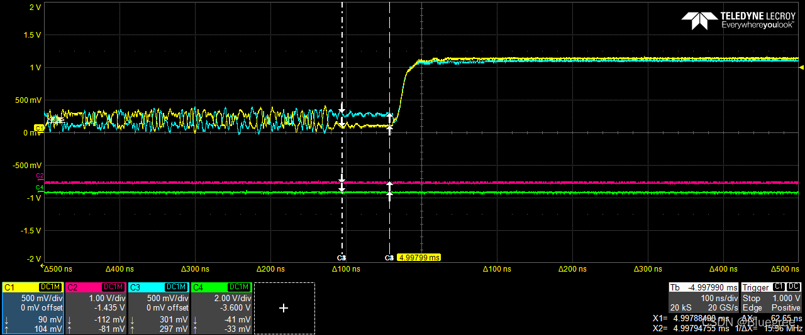
Task: Select the dashed X2 cursor handle at grid bottom
Action: click(x=389, y=258)
